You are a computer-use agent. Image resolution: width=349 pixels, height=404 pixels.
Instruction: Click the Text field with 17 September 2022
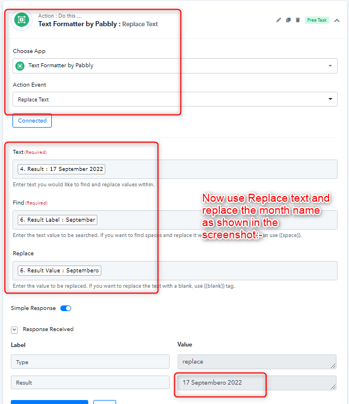175,169
